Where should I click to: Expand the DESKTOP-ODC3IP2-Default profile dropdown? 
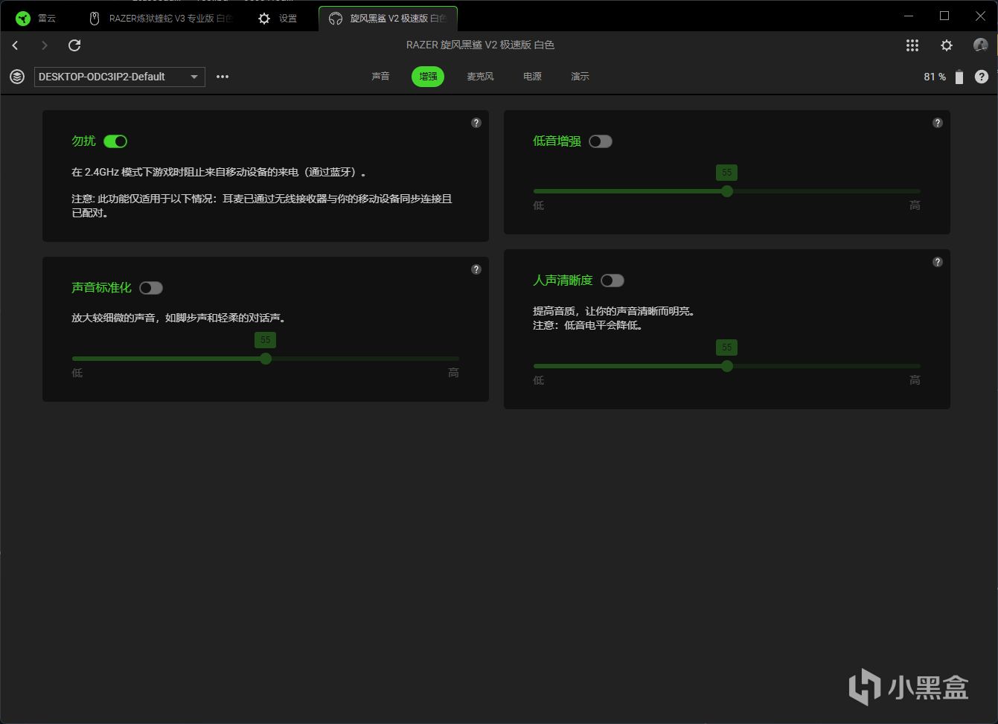pyautogui.click(x=120, y=77)
